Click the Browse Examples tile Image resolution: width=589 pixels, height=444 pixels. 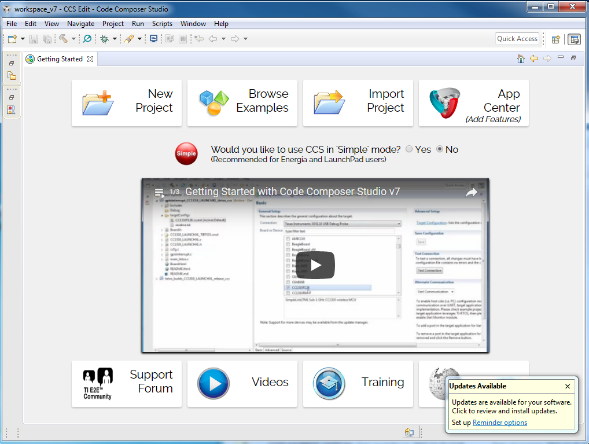click(x=242, y=102)
